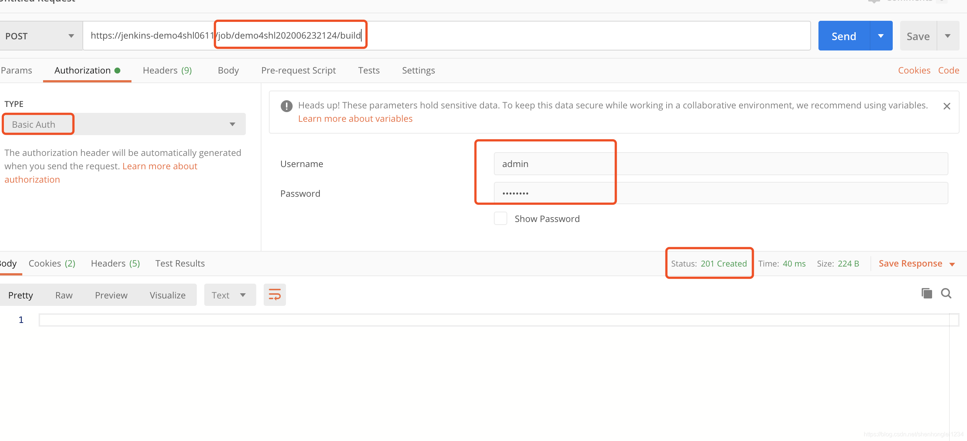Viewport: 967px width, 441px height.
Task: Expand the Basic Auth type dropdown
Action: pos(124,124)
